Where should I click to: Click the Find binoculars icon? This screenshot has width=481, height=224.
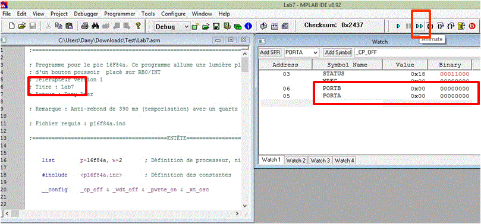coord(95,26)
